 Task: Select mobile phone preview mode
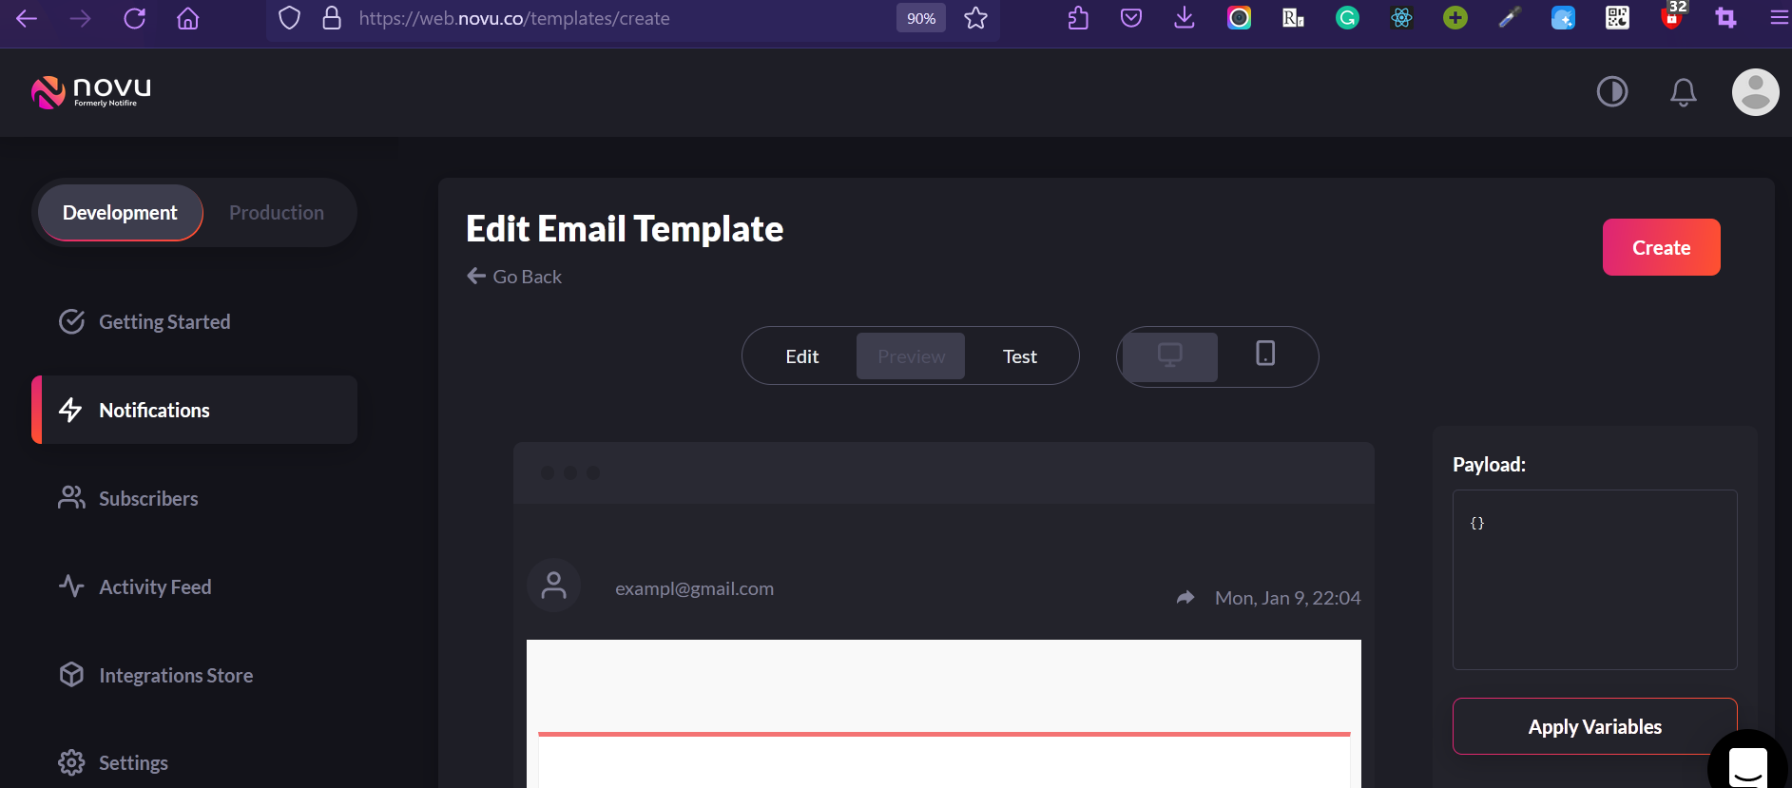pyautogui.click(x=1265, y=354)
